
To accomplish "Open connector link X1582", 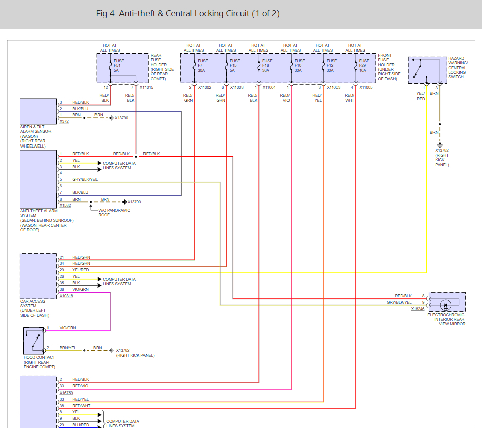I will 65,206.
